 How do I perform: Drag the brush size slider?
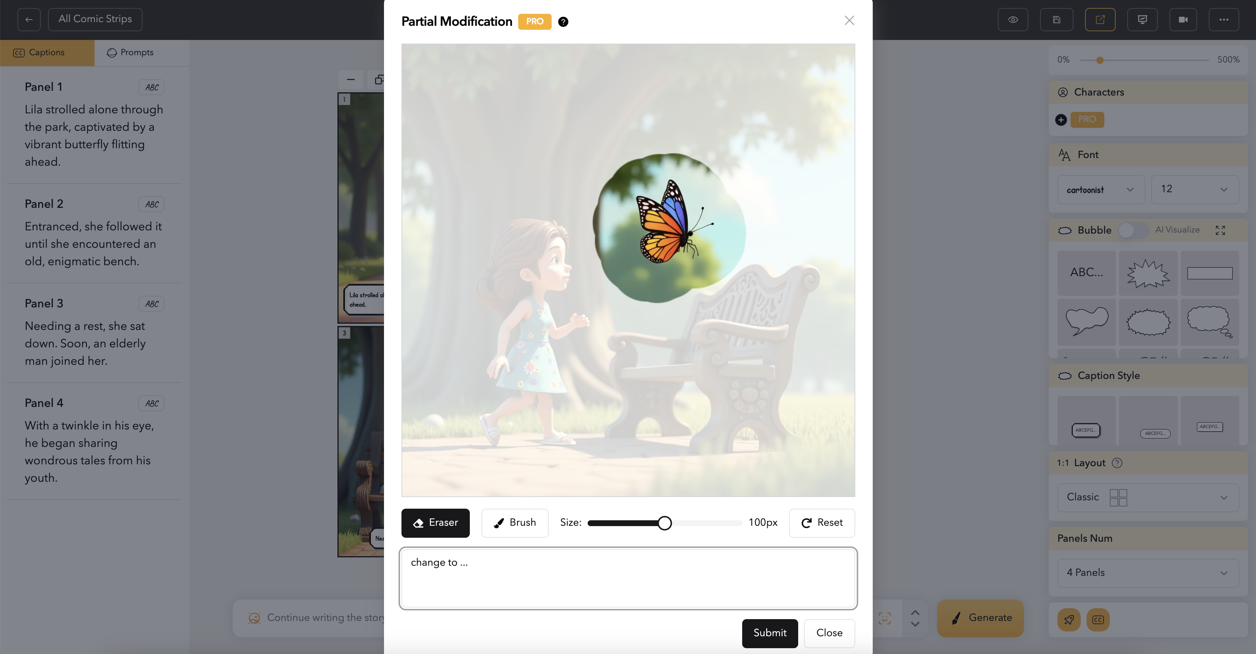tap(665, 522)
